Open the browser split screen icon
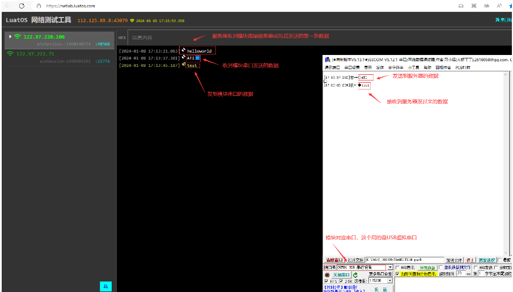 click(461, 6)
